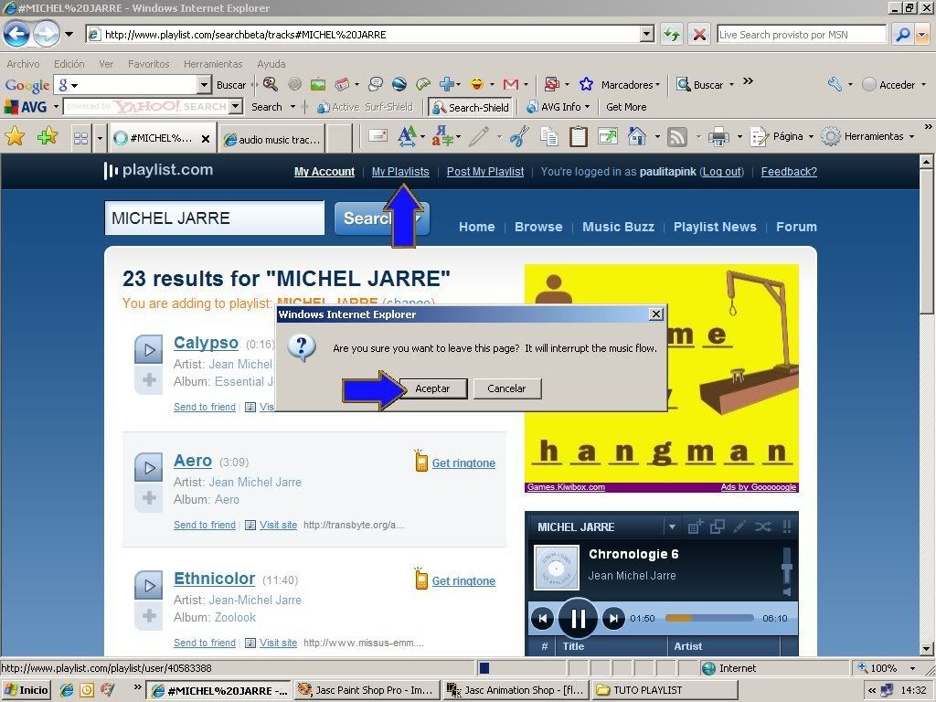
Task: Play the Ethnicolor track
Action: (x=149, y=586)
